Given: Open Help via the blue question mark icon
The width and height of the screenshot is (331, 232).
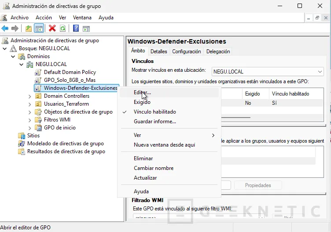Looking at the screenshot, I should coord(76,28).
